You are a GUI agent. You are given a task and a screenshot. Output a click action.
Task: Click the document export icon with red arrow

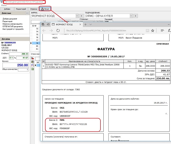(32, 58)
